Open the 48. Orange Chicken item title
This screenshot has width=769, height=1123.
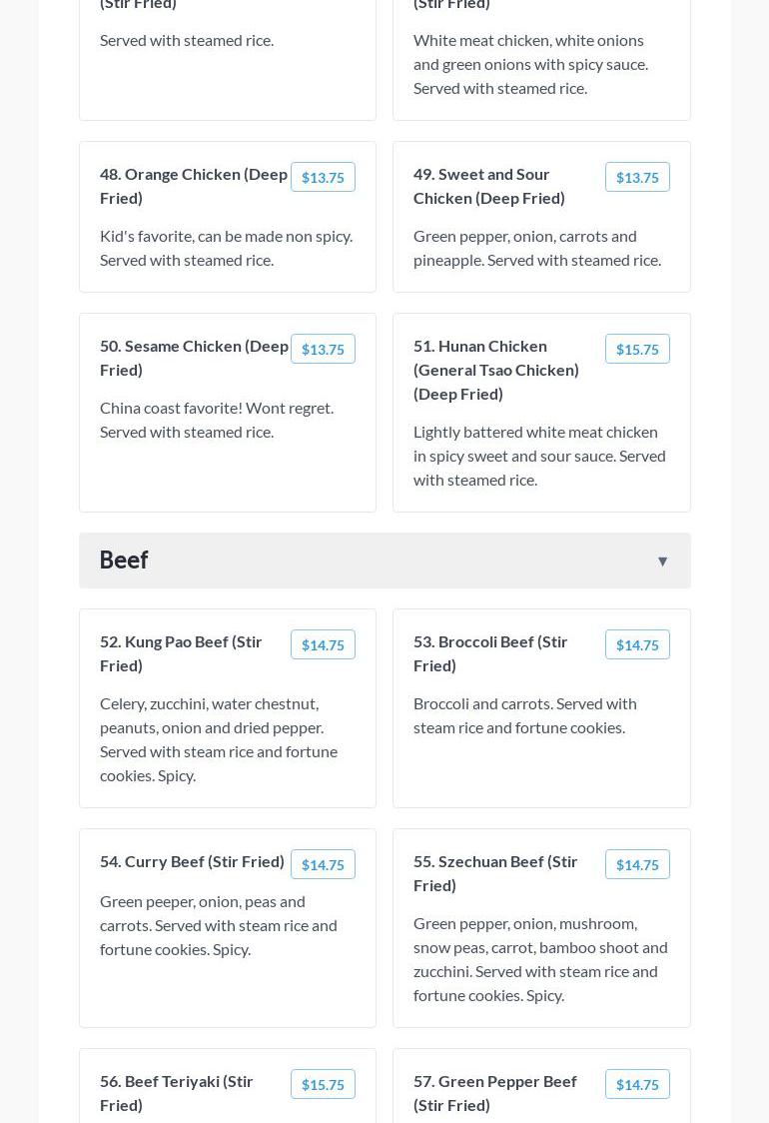coord(194,186)
